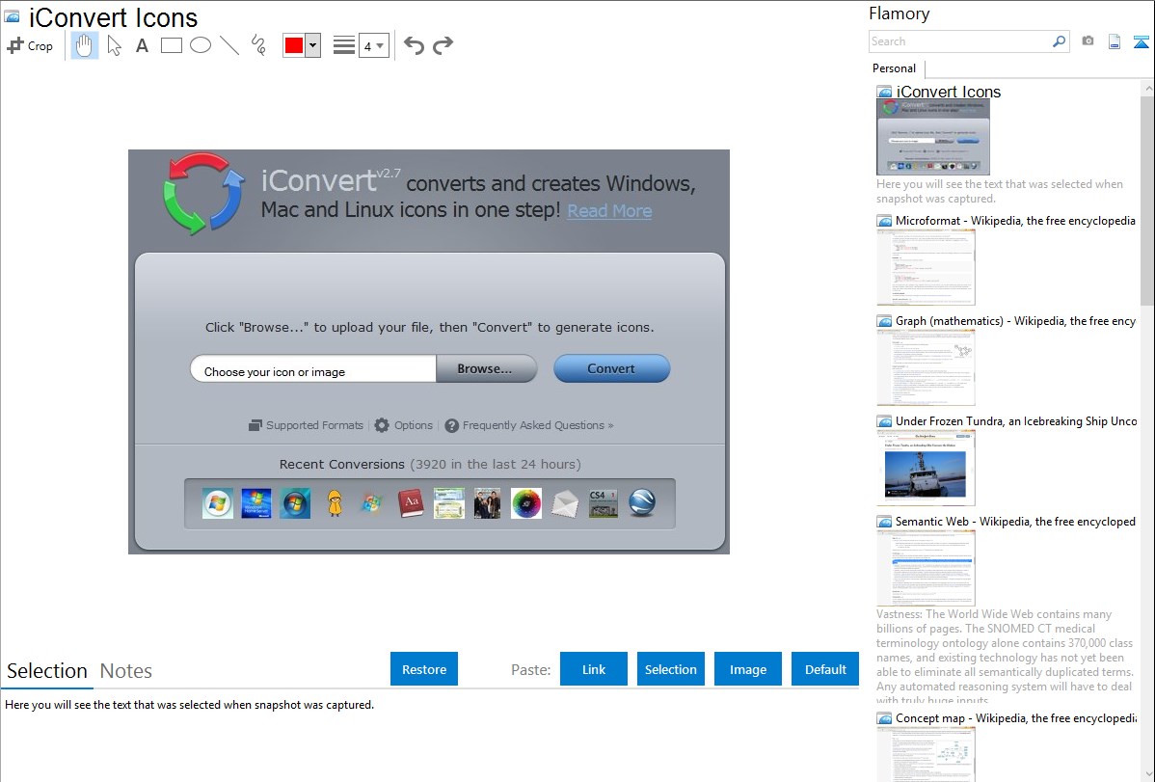Select the Concept map - Wikipedia snapshot title

[x=1015, y=718]
